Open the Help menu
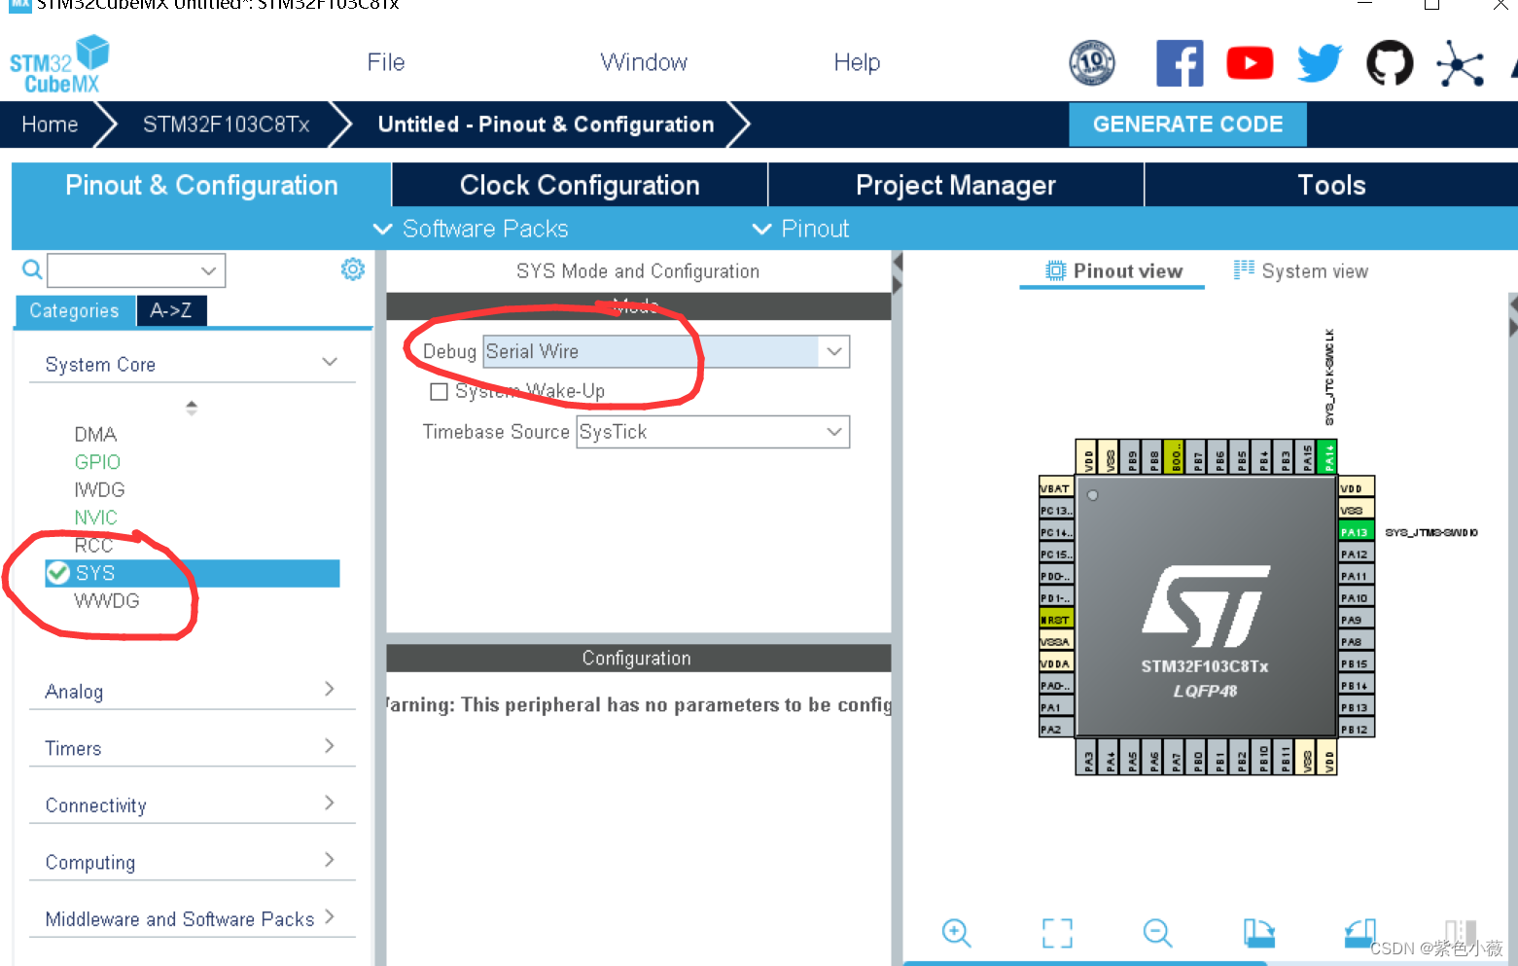This screenshot has width=1518, height=966. [x=857, y=62]
